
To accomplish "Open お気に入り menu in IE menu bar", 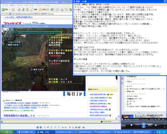I will (29, 6).
